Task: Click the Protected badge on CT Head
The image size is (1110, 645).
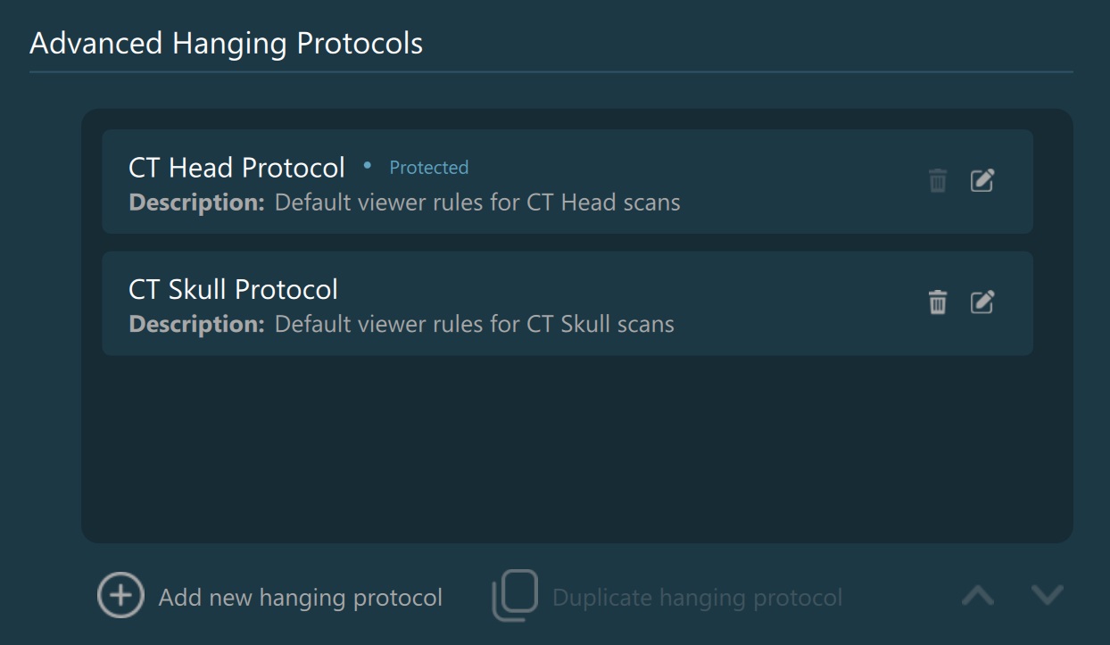Action: point(428,168)
